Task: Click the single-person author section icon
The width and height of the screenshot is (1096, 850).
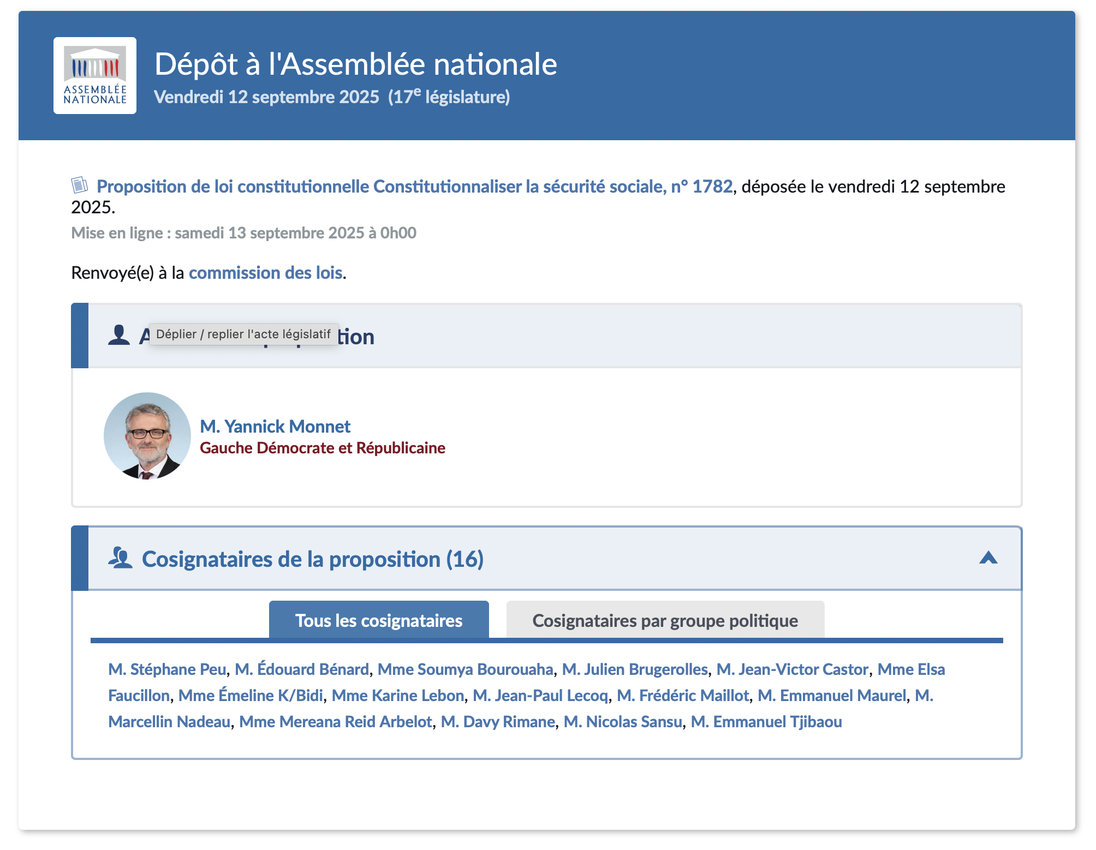Action: (x=118, y=336)
